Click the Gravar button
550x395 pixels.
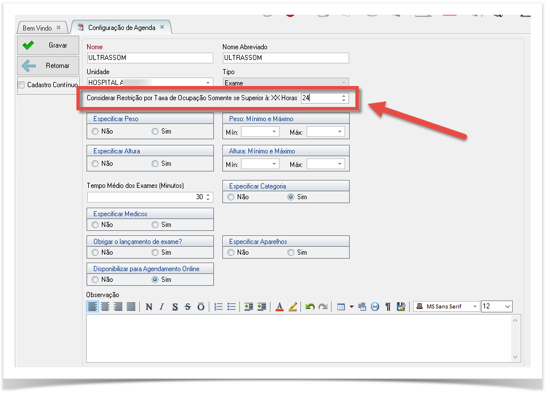point(48,45)
